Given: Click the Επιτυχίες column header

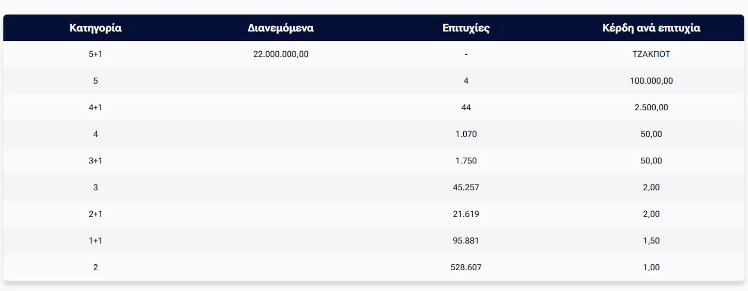Looking at the screenshot, I should pos(466,28).
